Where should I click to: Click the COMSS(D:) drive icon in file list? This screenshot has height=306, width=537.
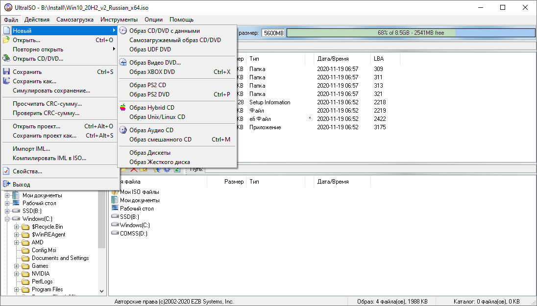[115, 233]
